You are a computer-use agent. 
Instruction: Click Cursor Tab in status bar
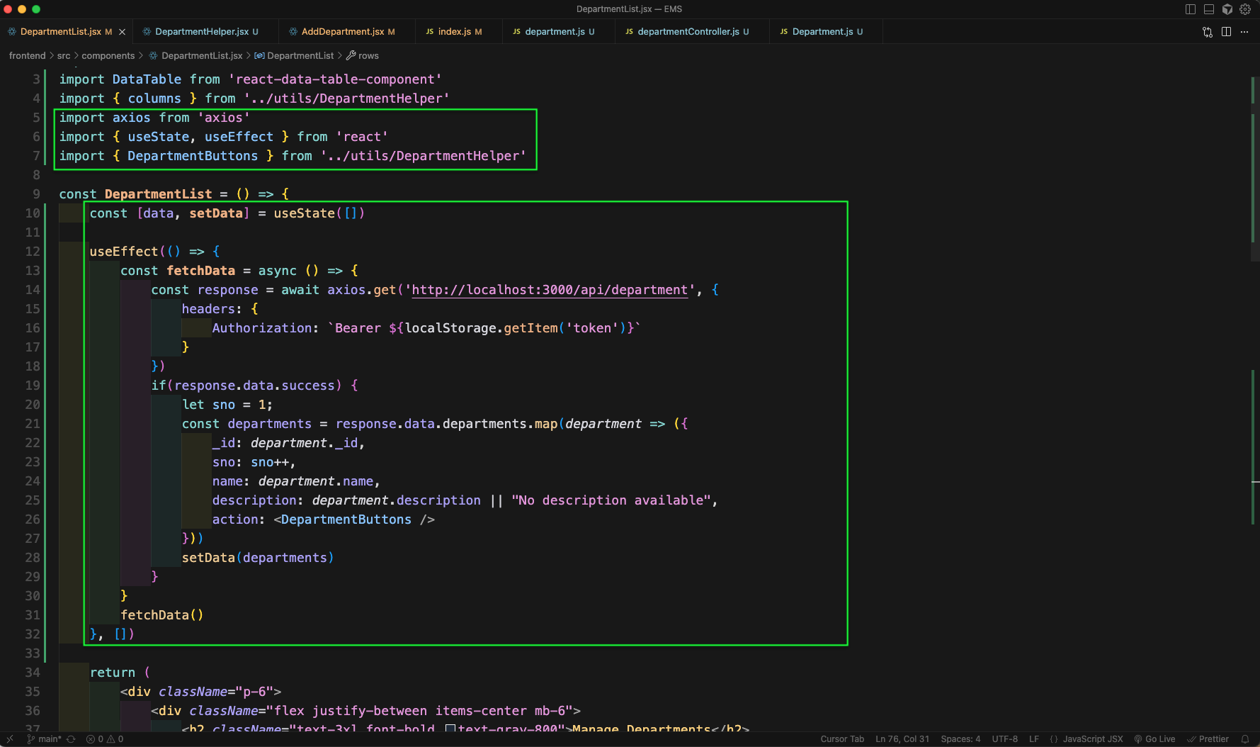point(842,739)
